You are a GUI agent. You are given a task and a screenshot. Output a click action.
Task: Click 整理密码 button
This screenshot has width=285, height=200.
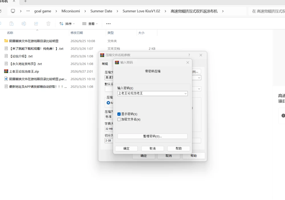152,136
